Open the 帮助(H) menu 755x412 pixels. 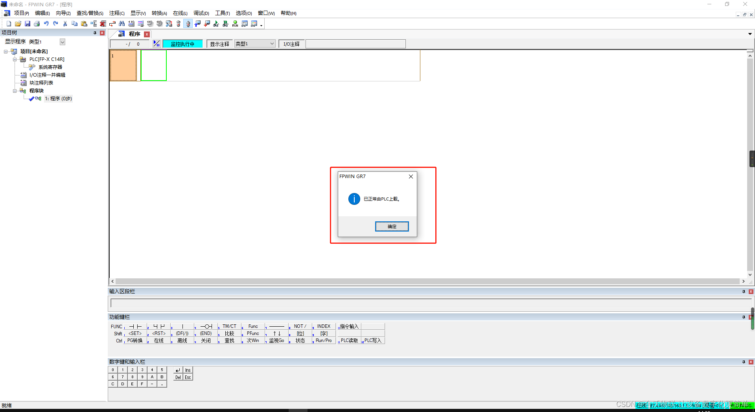[289, 13]
